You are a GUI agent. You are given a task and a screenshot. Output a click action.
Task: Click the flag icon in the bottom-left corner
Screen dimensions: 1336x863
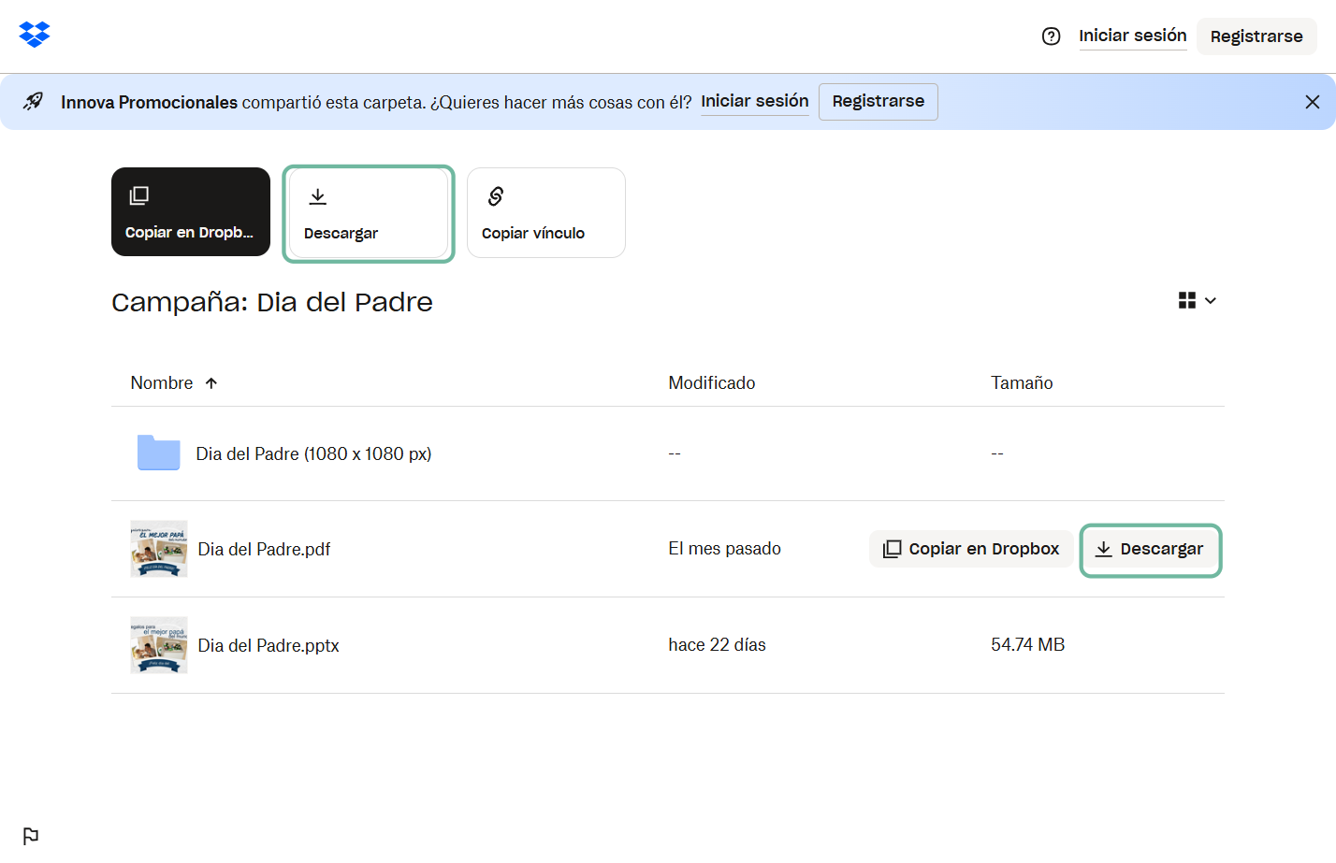click(31, 836)
